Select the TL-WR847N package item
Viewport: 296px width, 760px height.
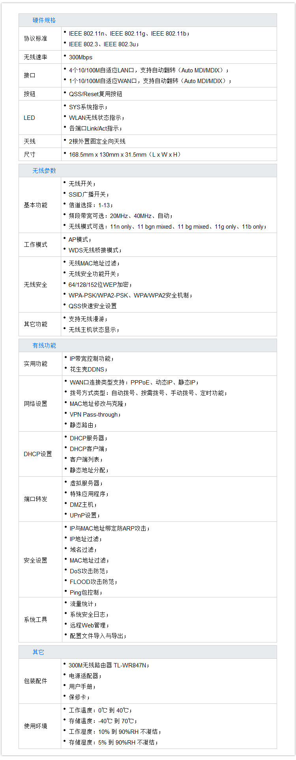point(109,665)
